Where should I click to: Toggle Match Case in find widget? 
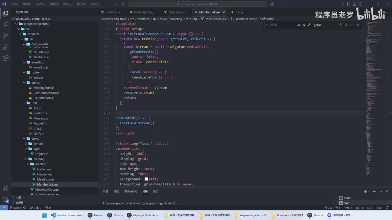point(299,25)
